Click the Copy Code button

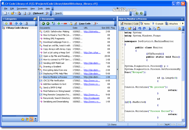tap(85, 23)
